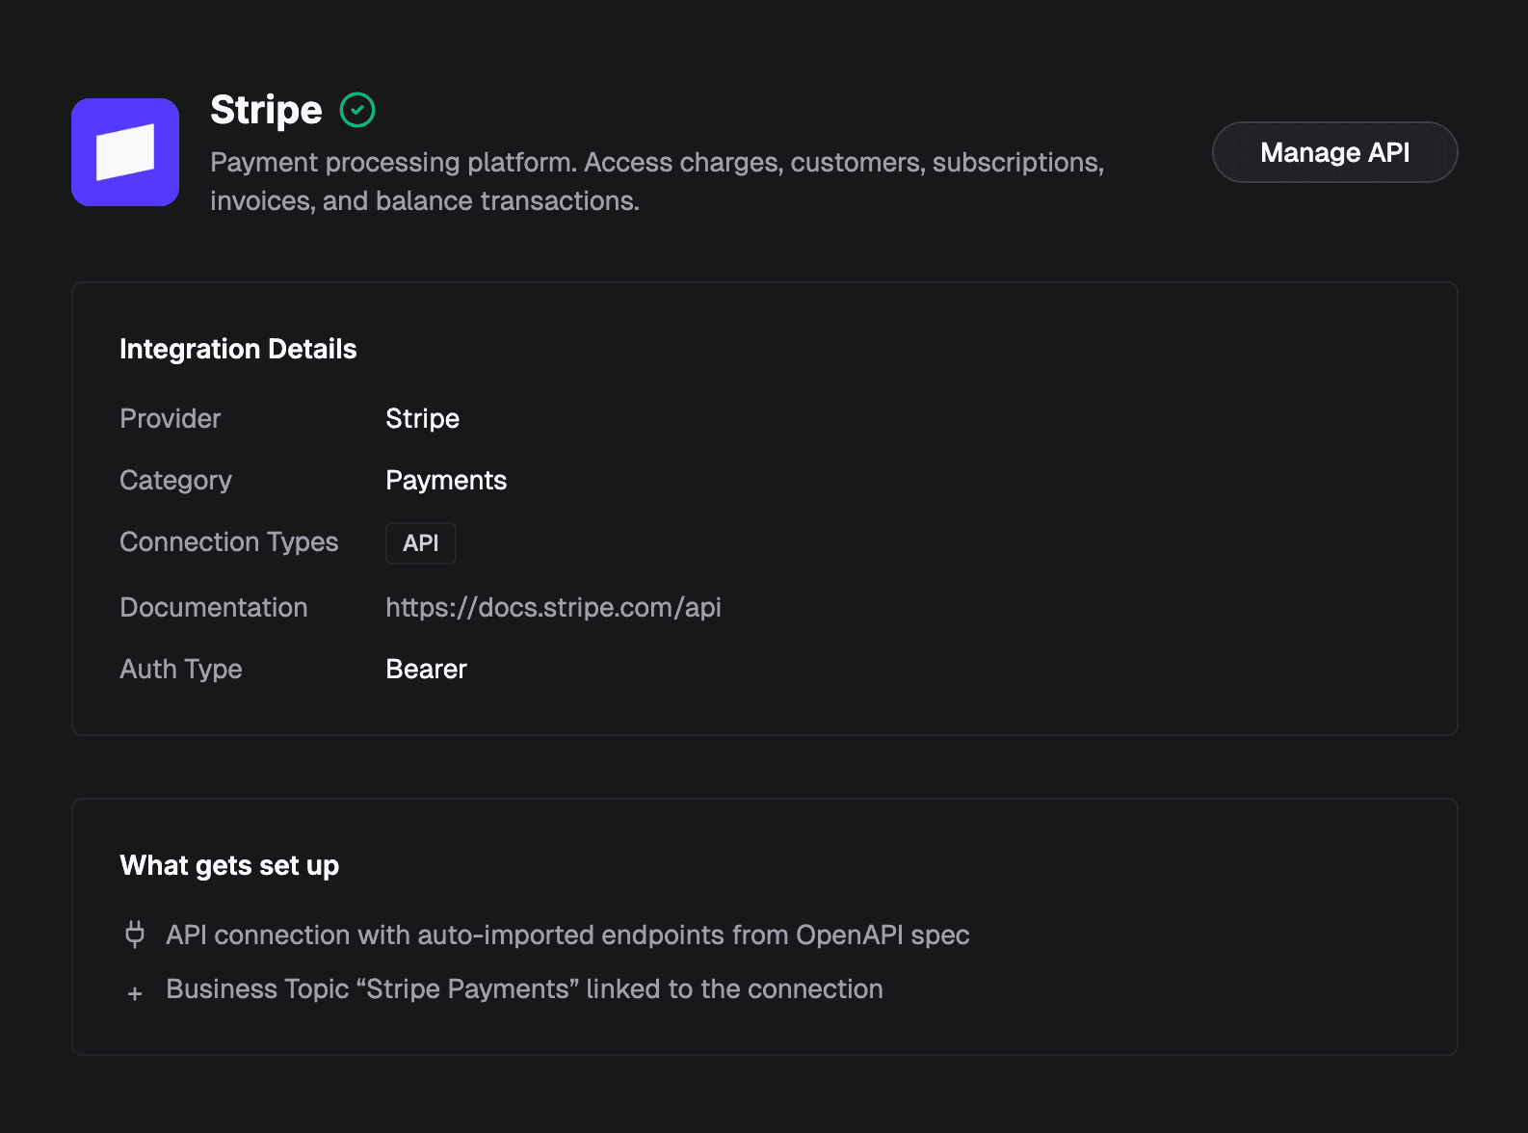Click the plus icon beside Business Topic
This screenshot has height=1133, width=1528.
coord(135,993)
